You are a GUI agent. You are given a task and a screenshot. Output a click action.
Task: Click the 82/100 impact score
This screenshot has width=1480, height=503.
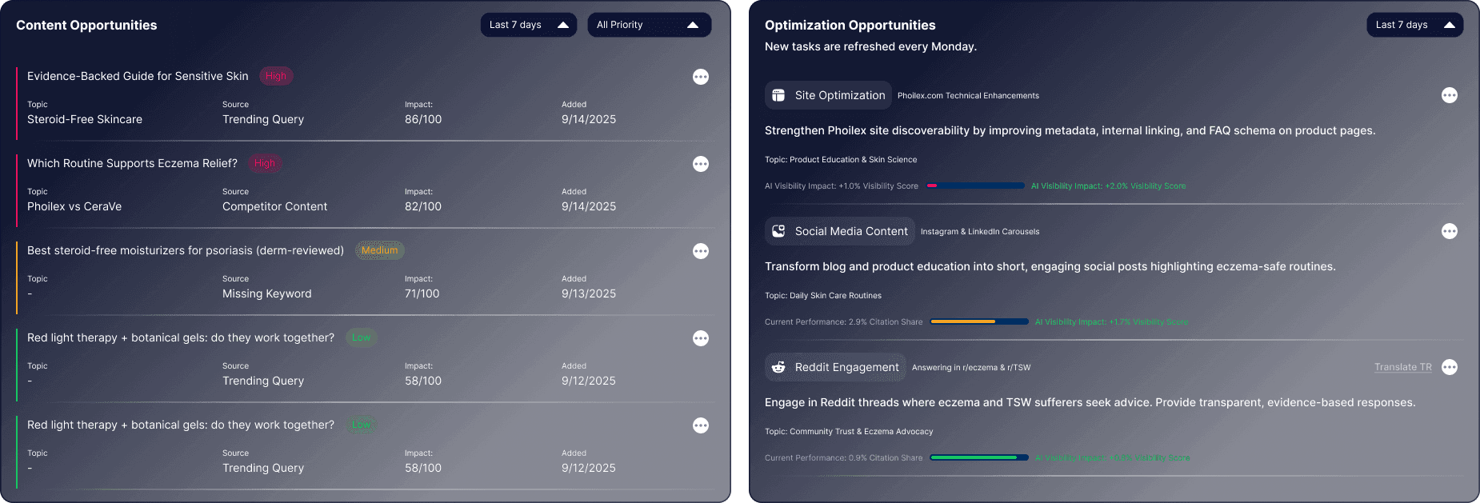pyautogui.click(x=423, y=206)
